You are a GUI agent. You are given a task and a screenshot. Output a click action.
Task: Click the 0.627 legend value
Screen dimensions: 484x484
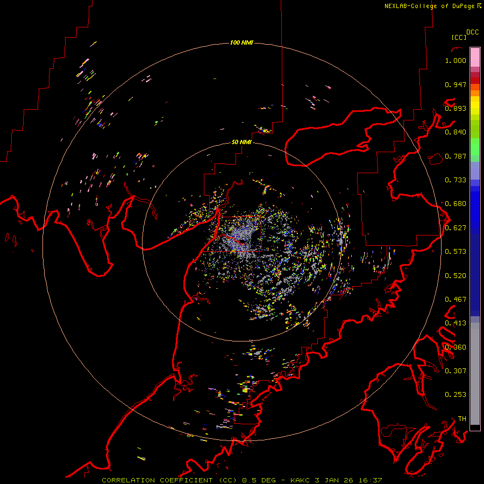[x=455, y=228]
